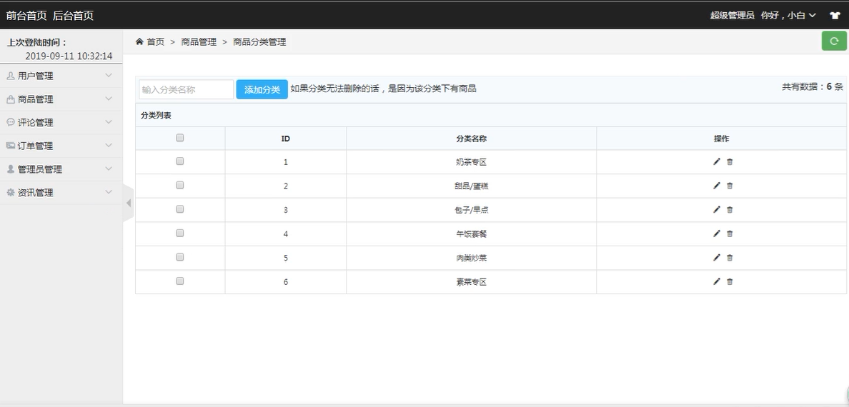Open 资讯管理 sidebar menu
849x407 pixels.
tap(61, 192)
